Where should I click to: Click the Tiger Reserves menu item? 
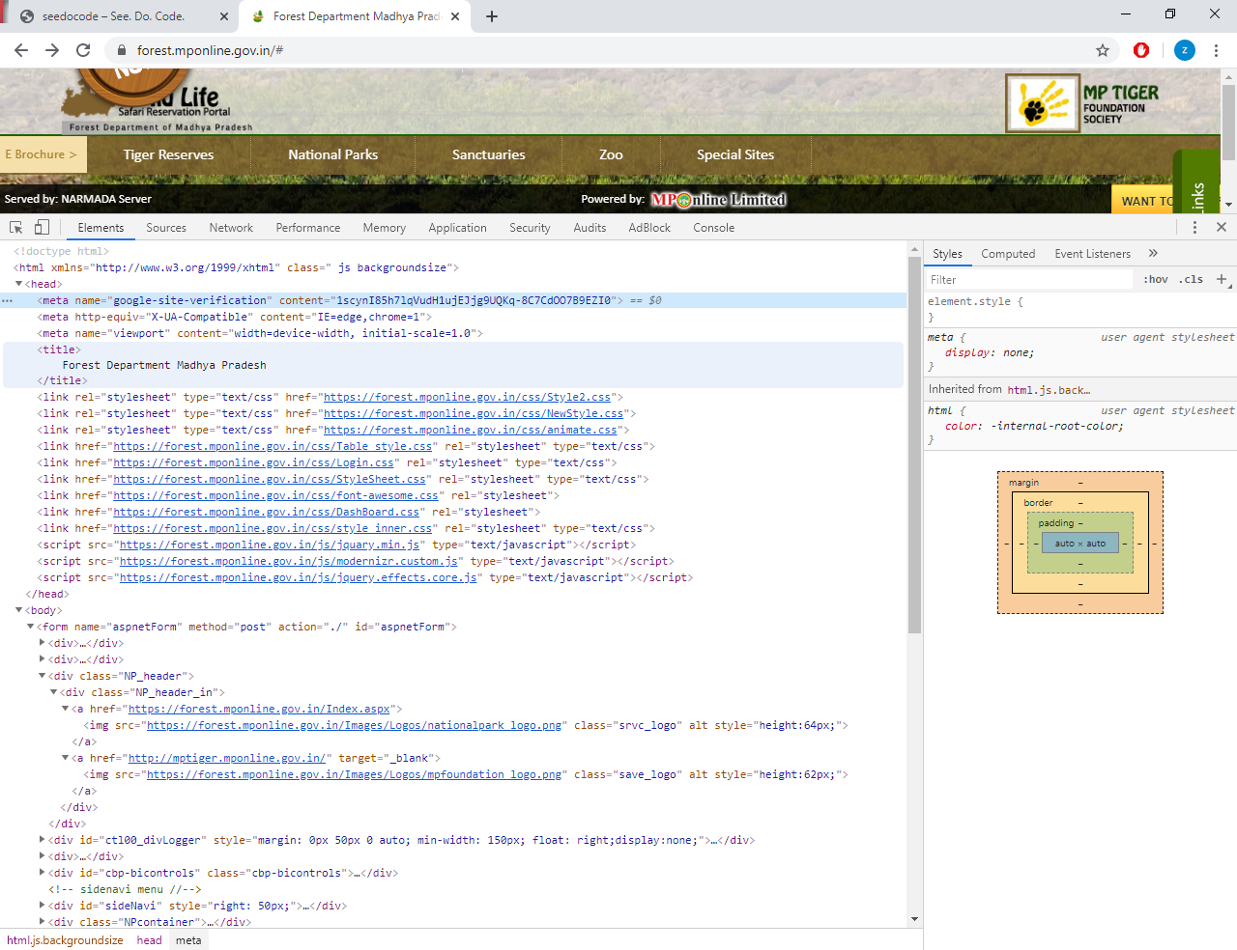(x=168, y=154)
